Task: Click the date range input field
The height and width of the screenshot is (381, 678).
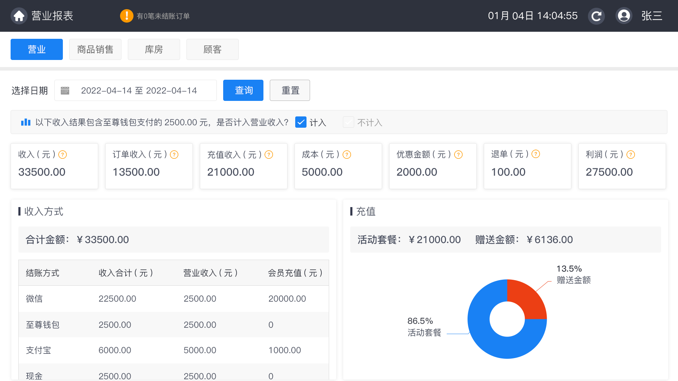Action: [x=139, y=91]
